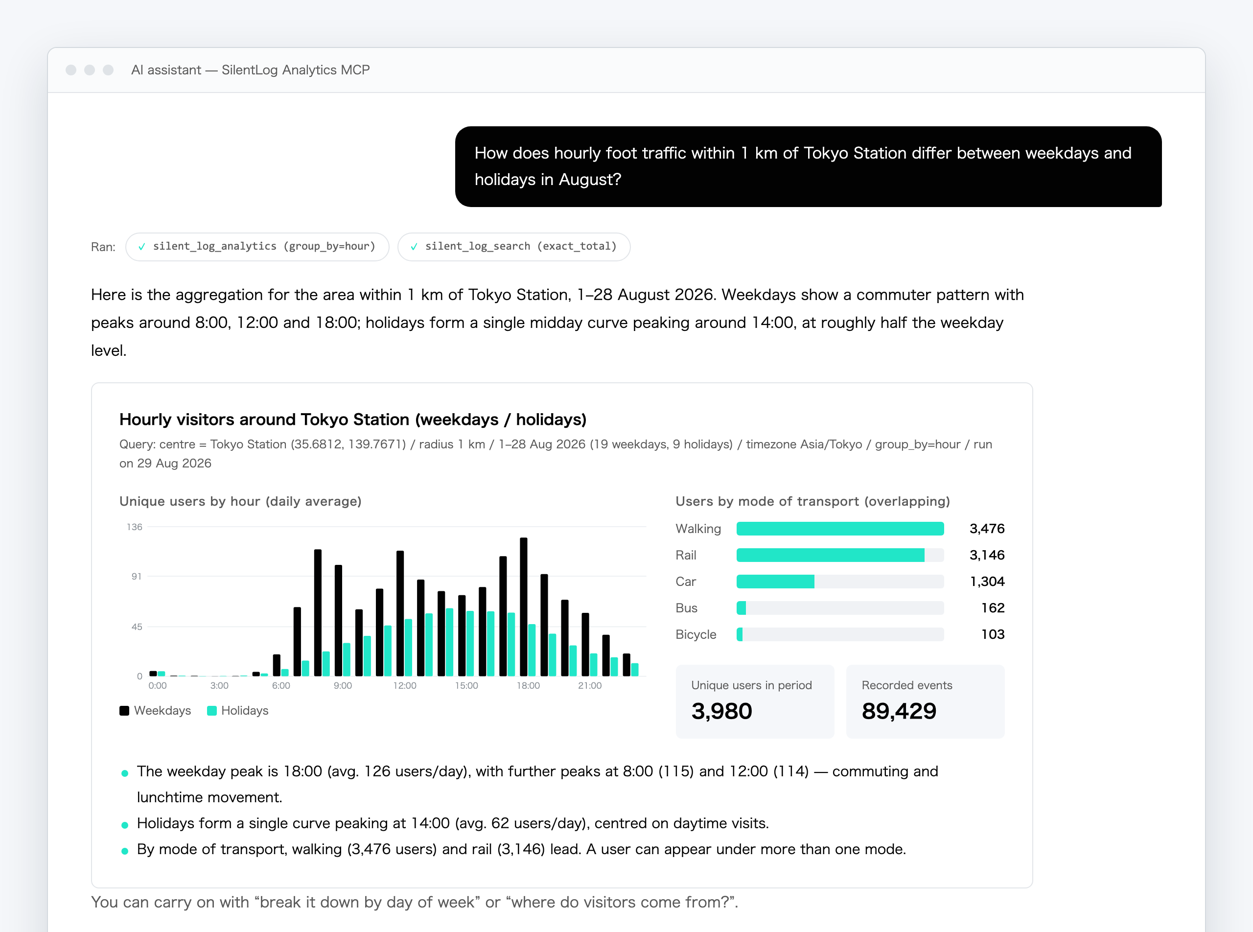Click the tallest weekday bar at 18:00
1253x932 pixels.
pos(524,606)
